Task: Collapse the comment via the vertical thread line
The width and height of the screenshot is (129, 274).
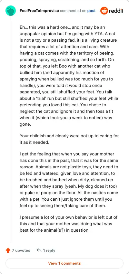Action: [x=11, y=129]
